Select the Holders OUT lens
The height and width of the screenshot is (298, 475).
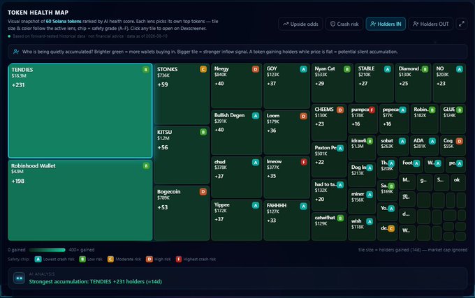click(430, 24)
